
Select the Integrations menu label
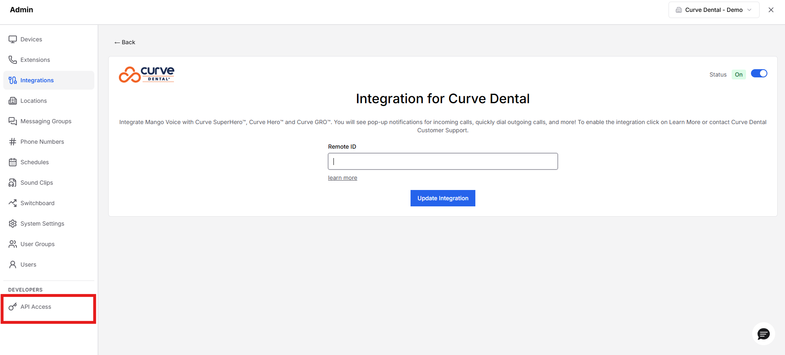[x=37, y=80]
